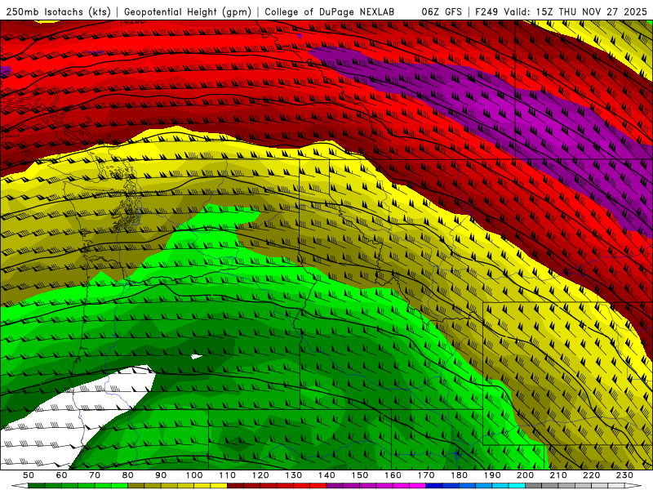Click the legend value 210

click(558, 475)
